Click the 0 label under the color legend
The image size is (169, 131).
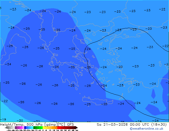(x=43, y=130)
